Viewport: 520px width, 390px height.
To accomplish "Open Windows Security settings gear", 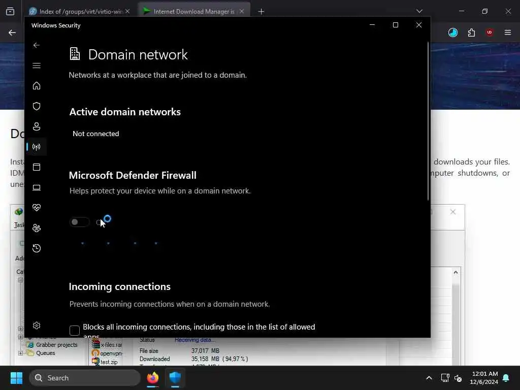I will (37, 326).
